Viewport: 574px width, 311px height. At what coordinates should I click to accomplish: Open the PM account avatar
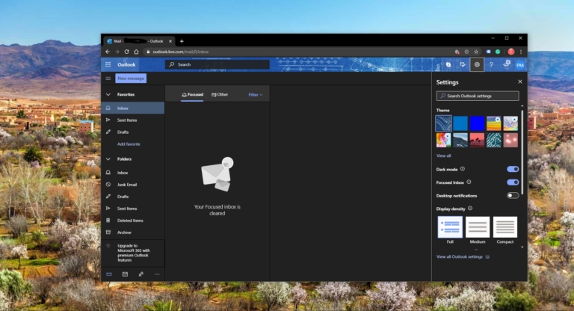520,65
